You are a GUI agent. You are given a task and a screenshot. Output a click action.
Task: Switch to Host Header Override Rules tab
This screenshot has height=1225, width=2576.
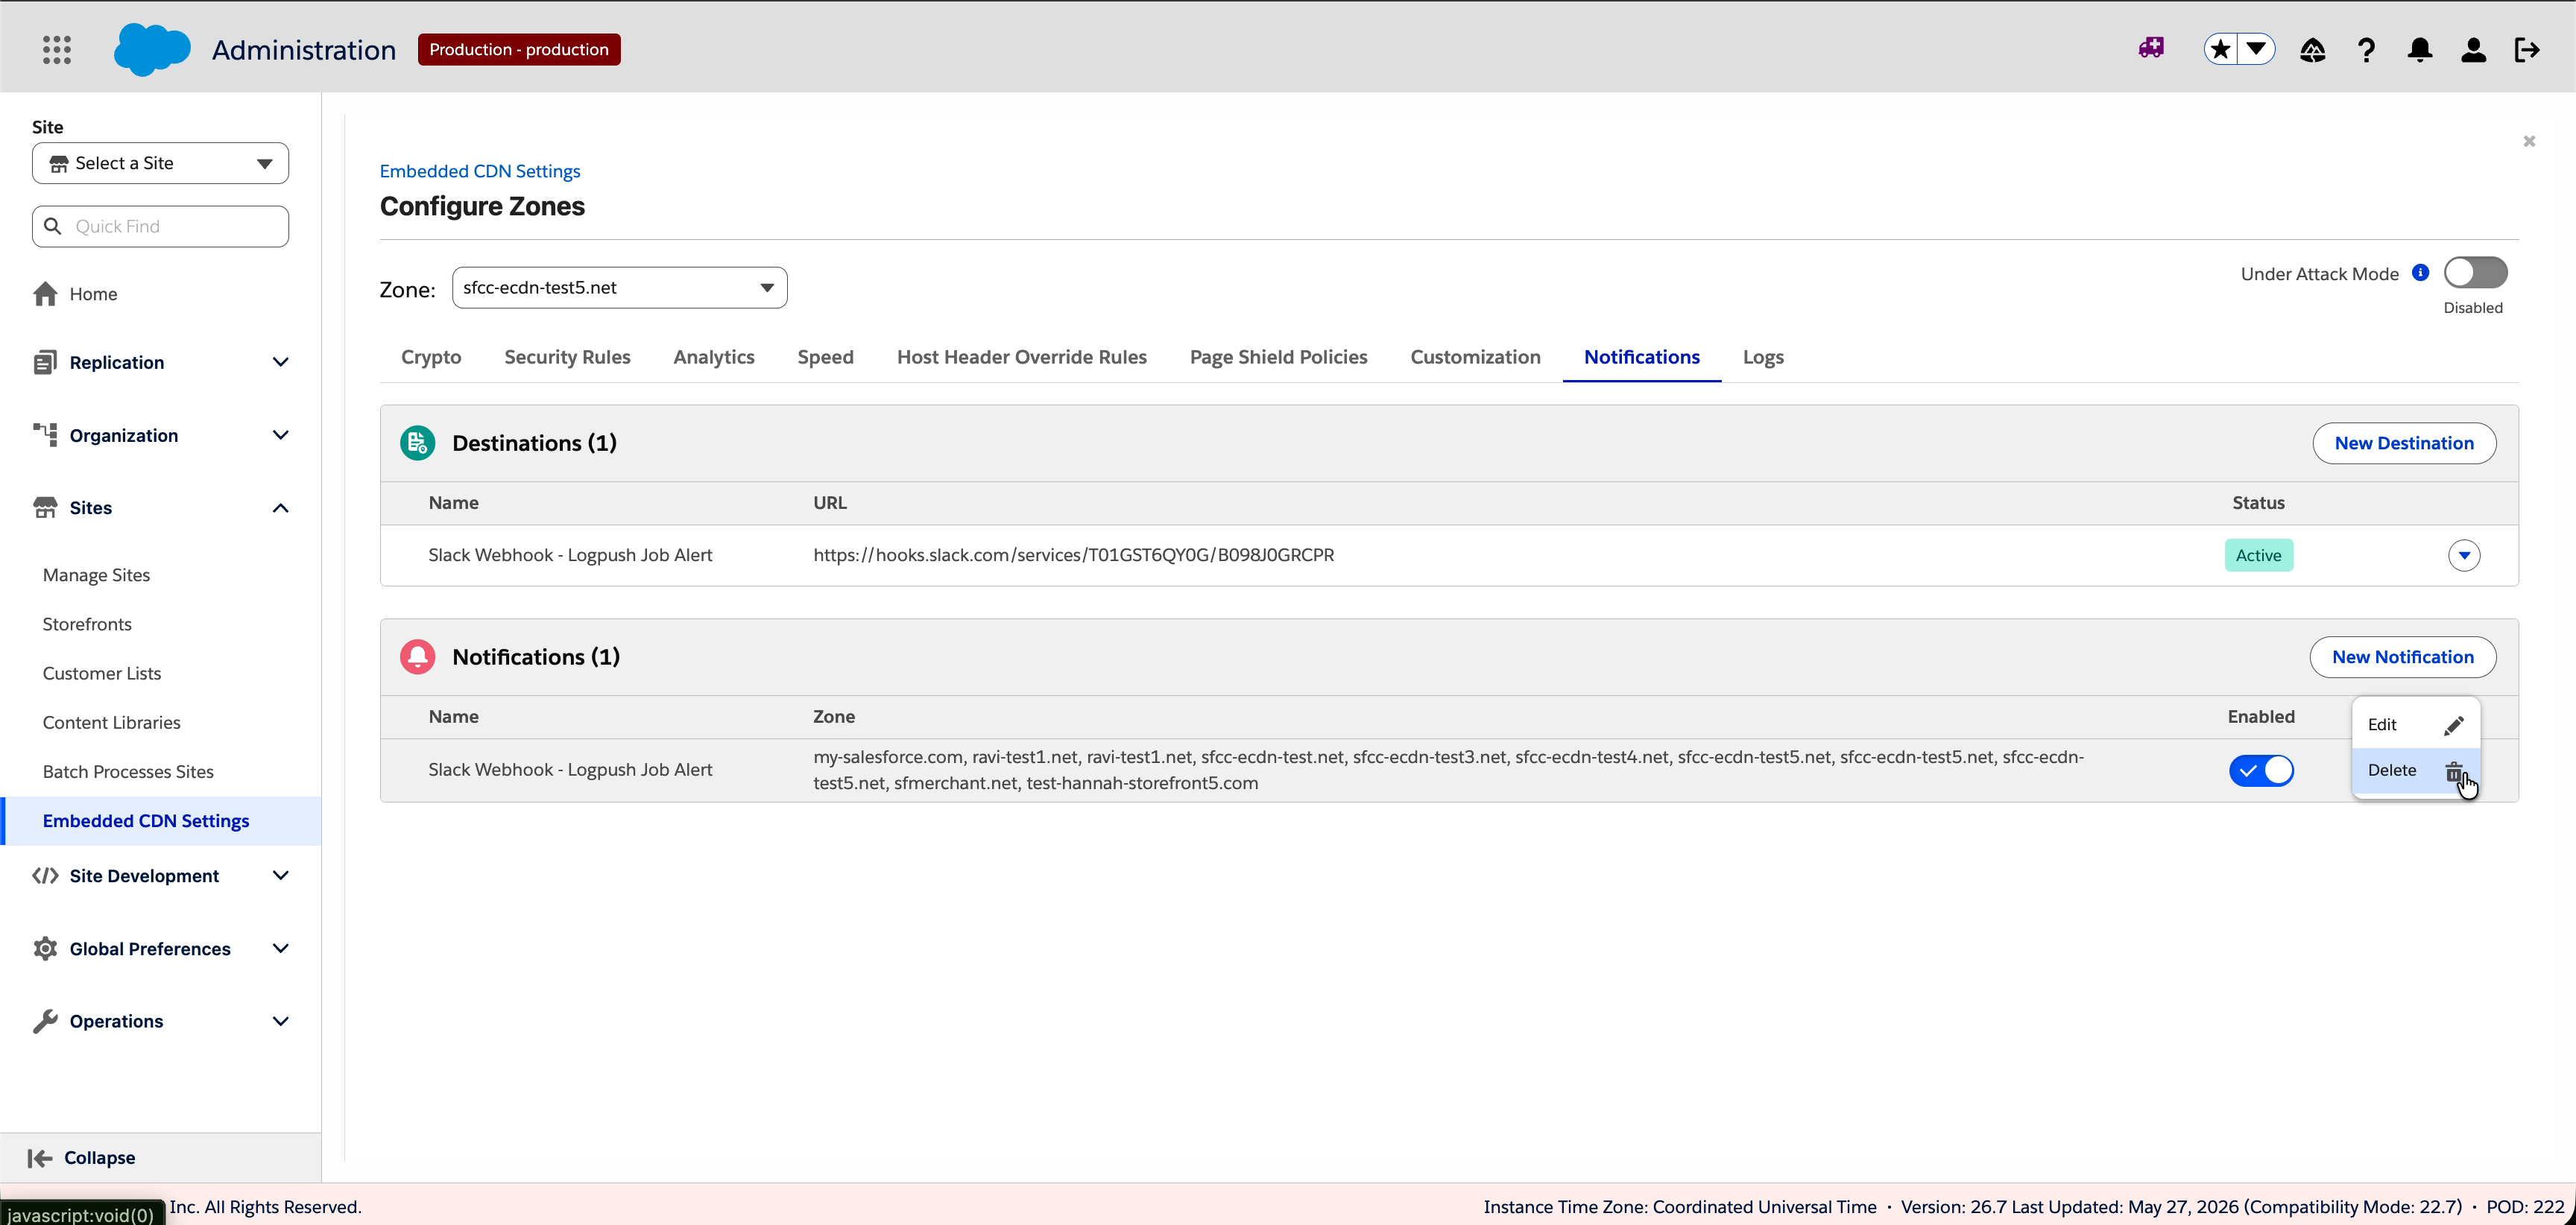pos(1021,357)
